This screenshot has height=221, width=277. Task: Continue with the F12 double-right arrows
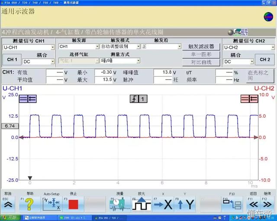267,205
